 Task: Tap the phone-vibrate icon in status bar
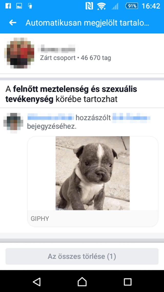(x=30, y=6)
